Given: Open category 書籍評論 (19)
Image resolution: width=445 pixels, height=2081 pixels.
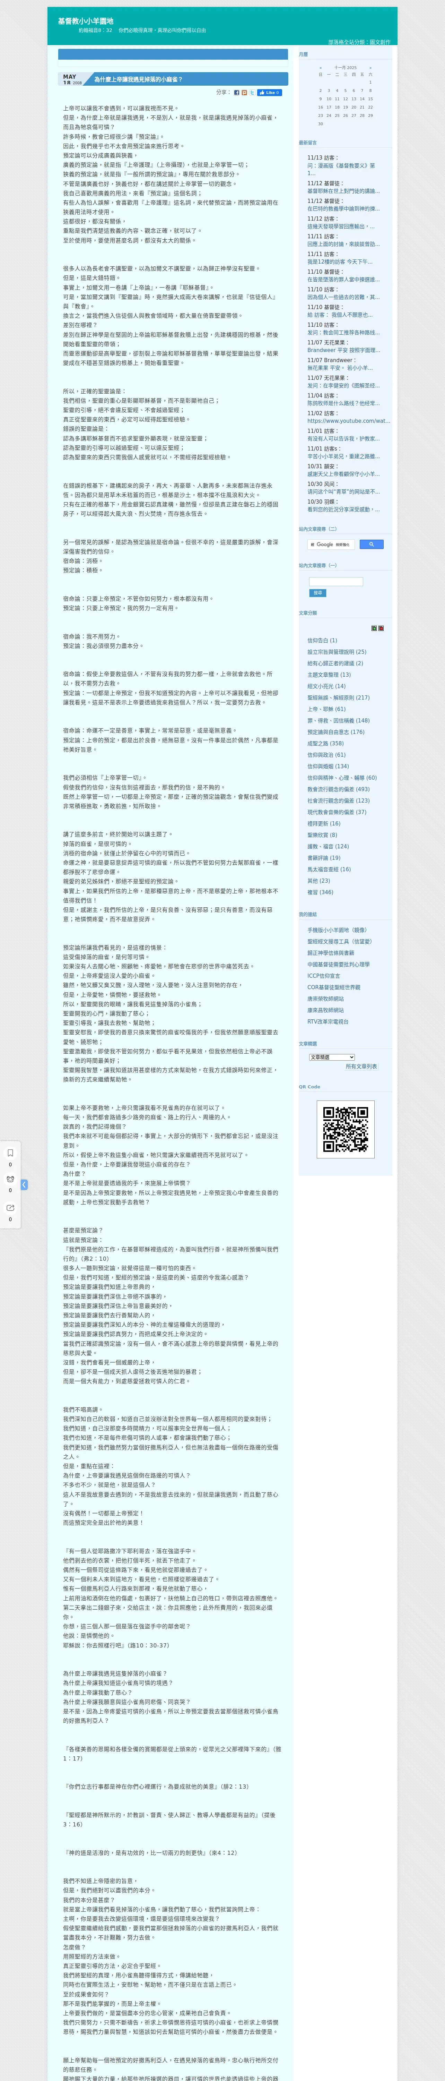Looking at the screenshot, I should pos(324,858).
